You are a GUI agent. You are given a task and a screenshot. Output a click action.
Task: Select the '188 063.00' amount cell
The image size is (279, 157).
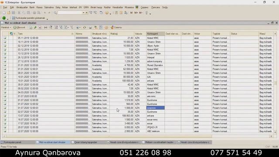pyautogui.click(x=122, y=116)
